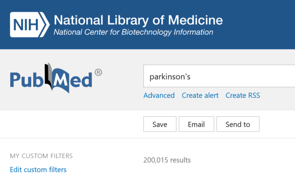This screenshot has height=181, width=295.
Task: Click National Center for Biotechnology Information subtitle
Action: click(x=134, y=32)
